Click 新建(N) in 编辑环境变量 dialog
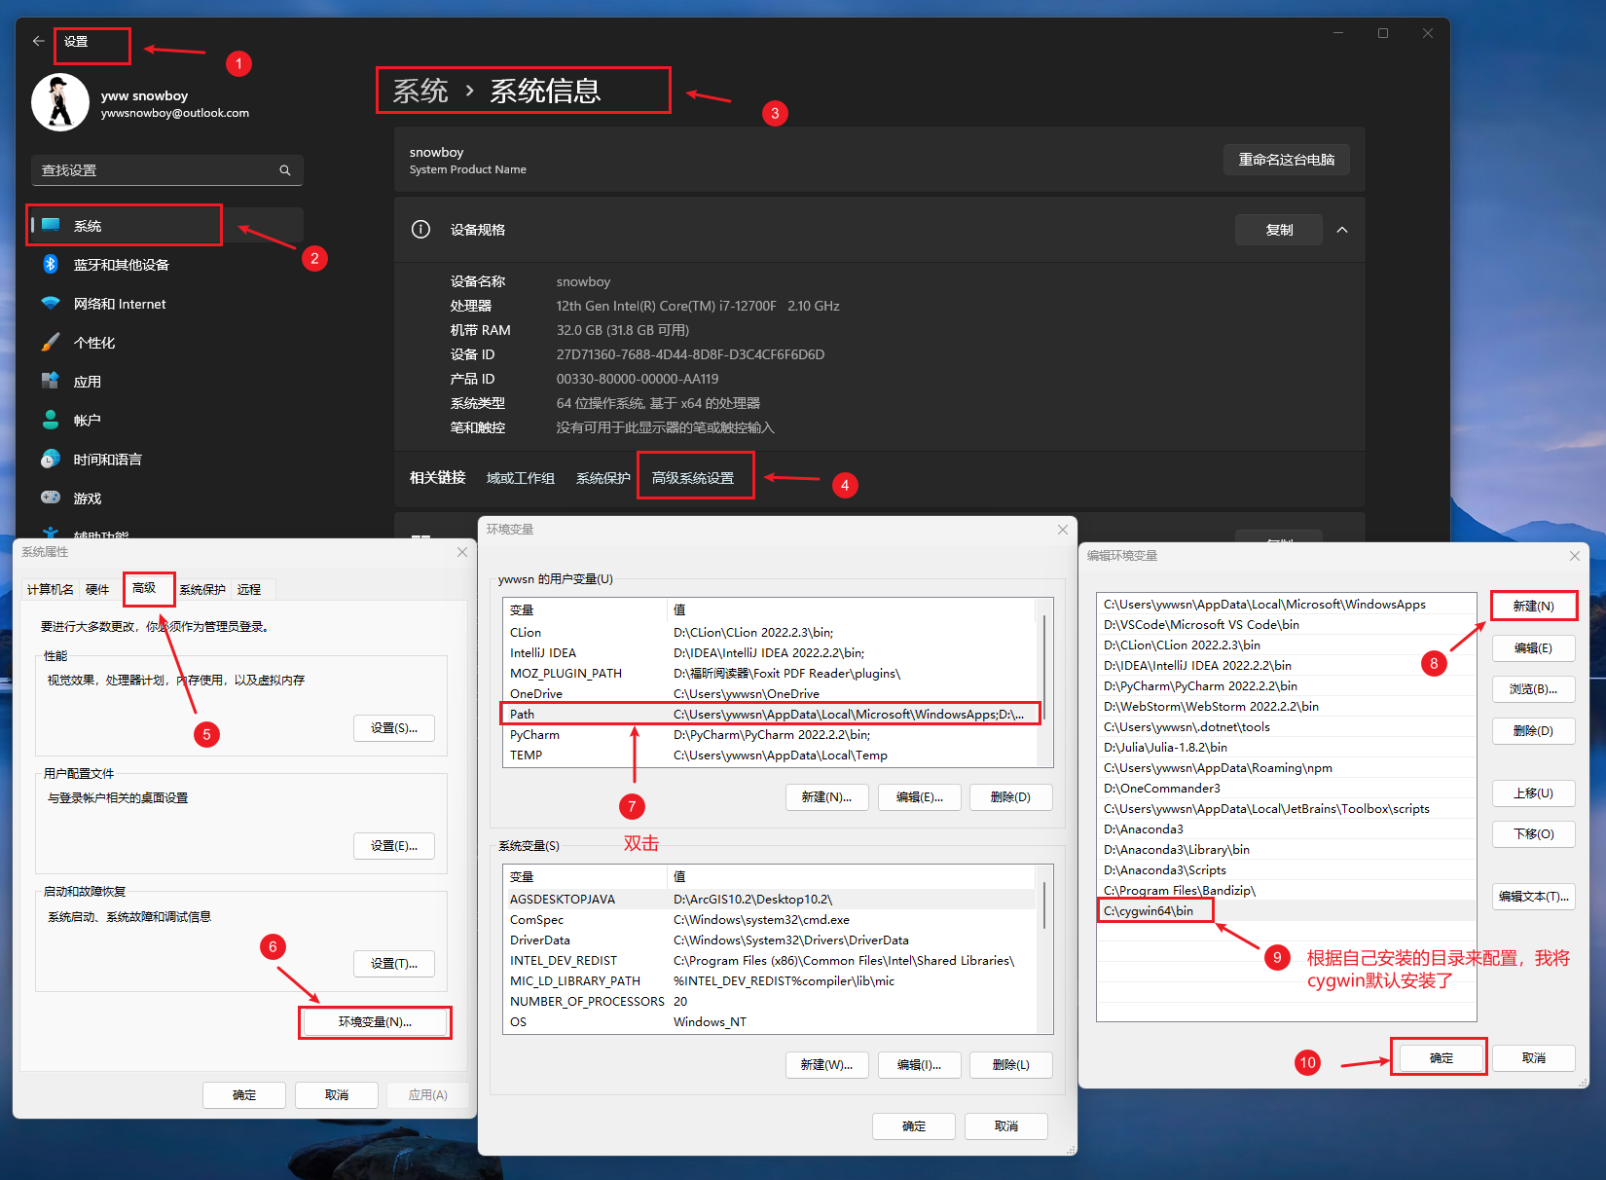The image size is (1606, 1180). 1533,606
